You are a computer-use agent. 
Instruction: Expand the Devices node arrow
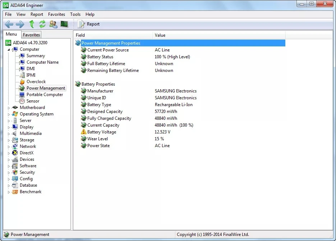point(9,159)
